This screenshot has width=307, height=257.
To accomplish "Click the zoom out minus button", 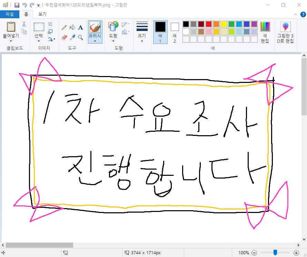I will 254,253.
